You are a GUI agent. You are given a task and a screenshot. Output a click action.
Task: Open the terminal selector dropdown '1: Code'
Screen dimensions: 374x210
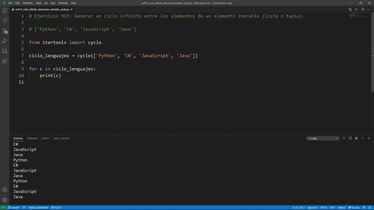(x=323, y=138)
